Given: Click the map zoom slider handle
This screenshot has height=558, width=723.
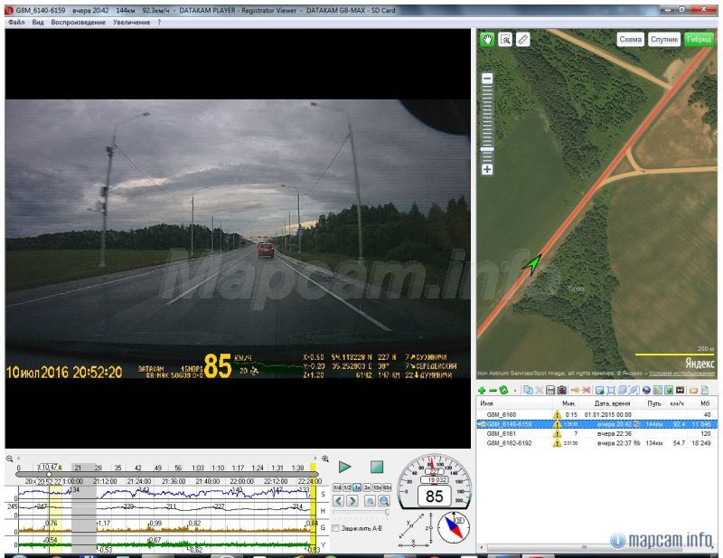Looking at the screenshot, I should tap(487, 148).
